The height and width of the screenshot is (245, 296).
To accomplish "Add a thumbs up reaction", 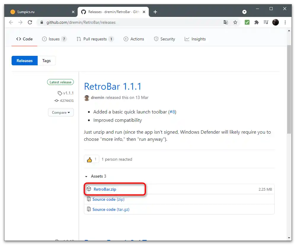I will [x=92, y=159].
